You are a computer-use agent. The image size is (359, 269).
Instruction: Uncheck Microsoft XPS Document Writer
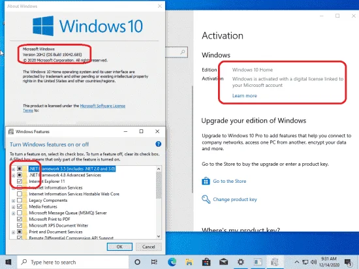click(x=20, y=225)
